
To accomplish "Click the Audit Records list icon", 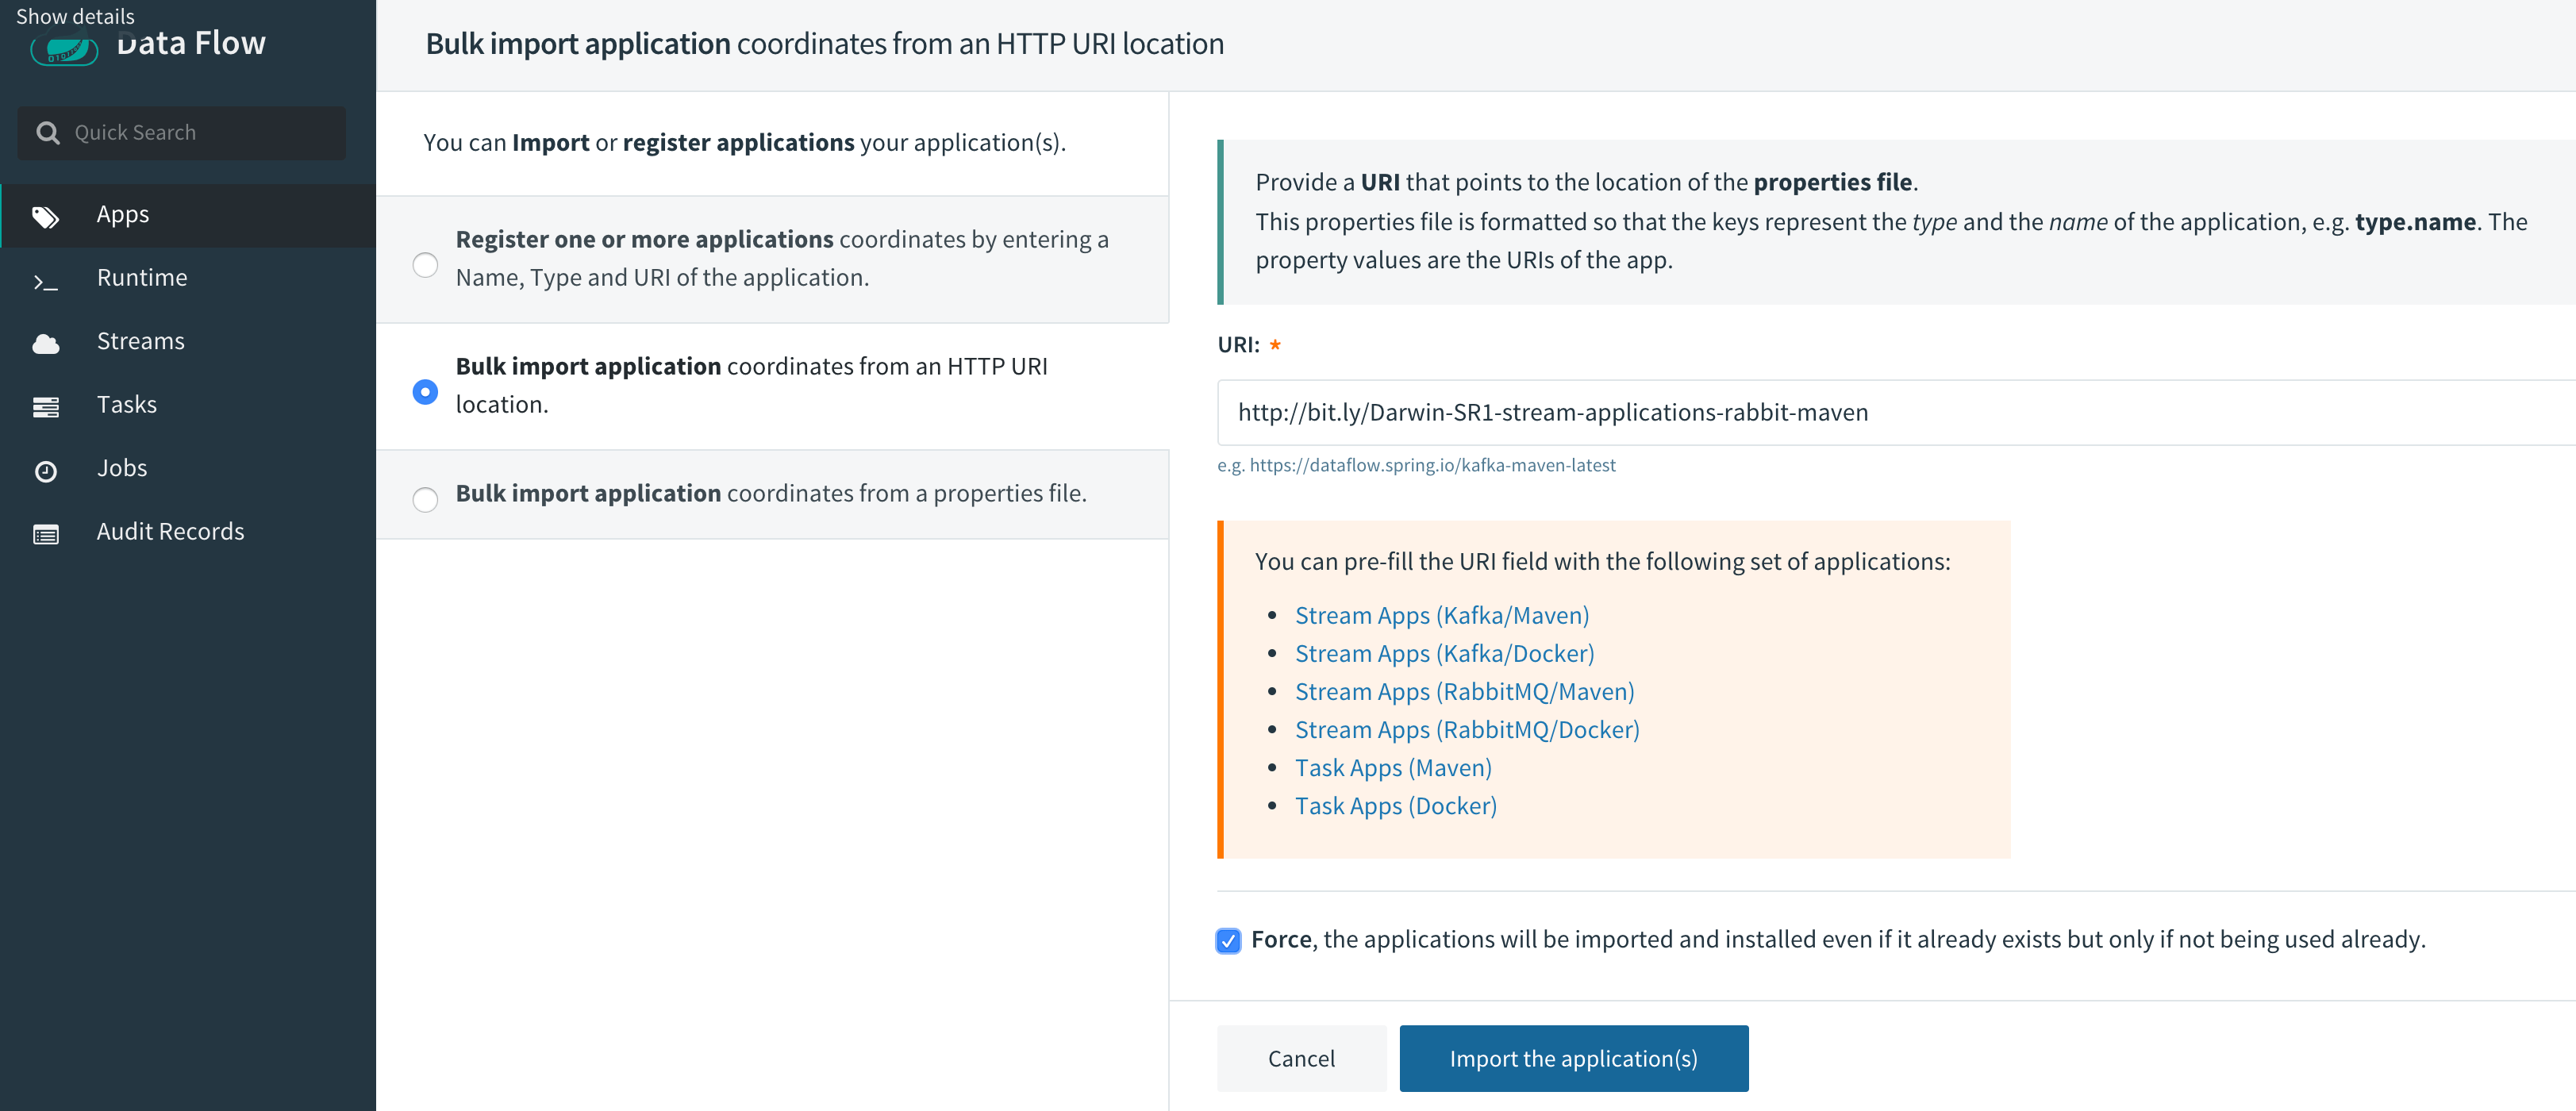I will pos(45,534).
